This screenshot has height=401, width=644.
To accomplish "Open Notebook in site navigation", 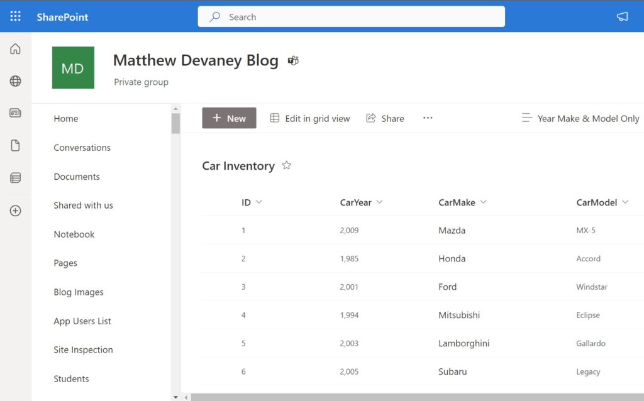I will (x=74, y=234).
